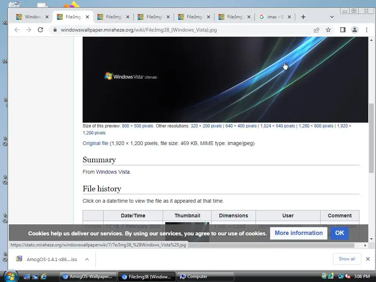Click the File:Img38 taskbar button
This screenshot has height=282, width=376.
147,276
